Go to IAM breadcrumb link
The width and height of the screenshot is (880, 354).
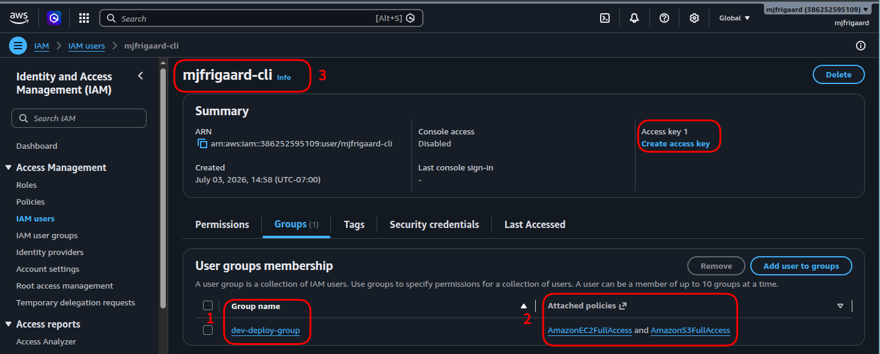point(41,46)
